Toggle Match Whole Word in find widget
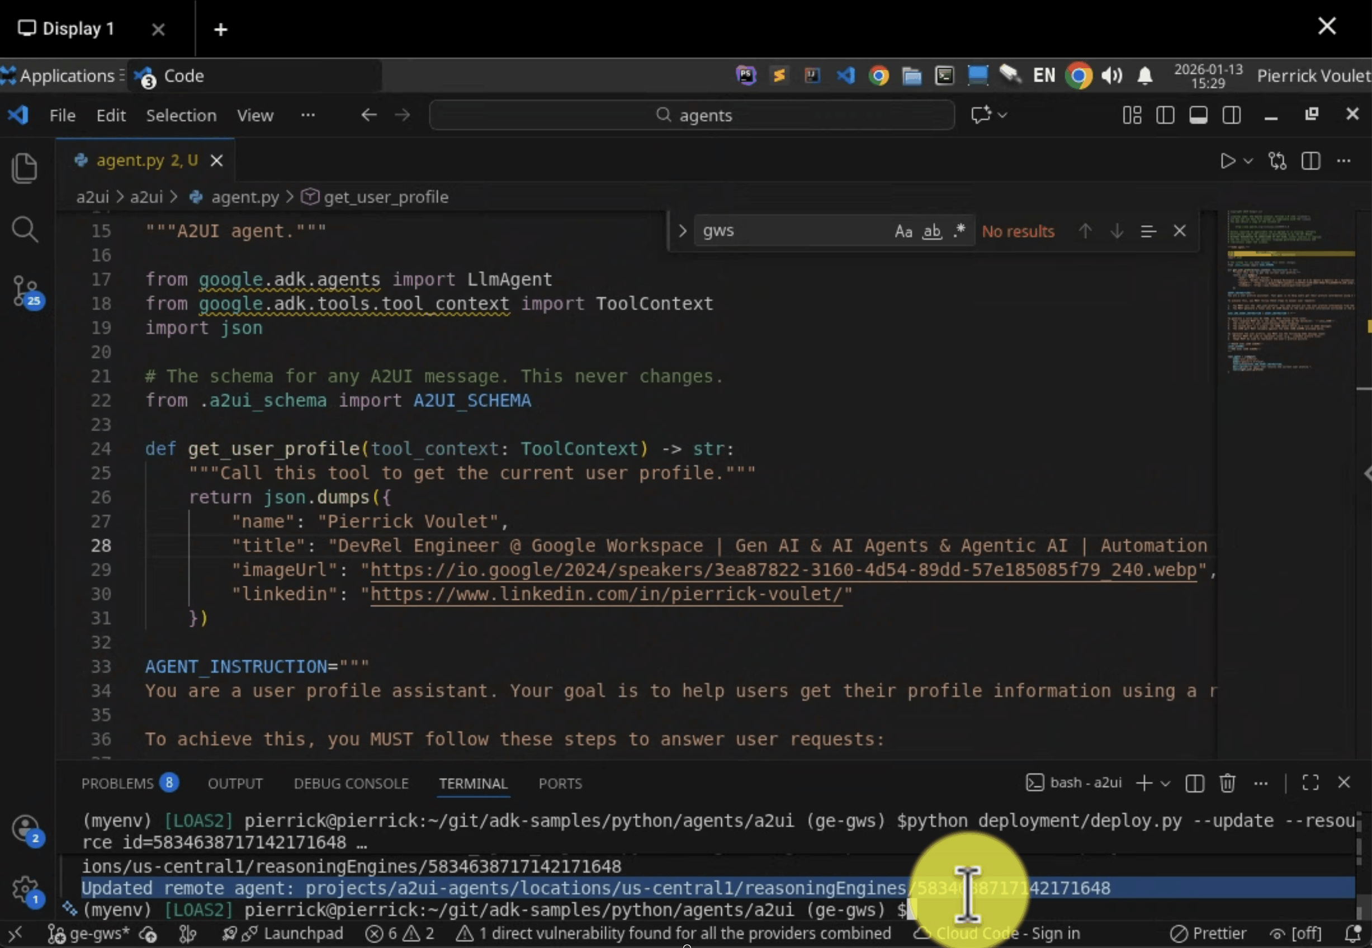 pyautogui.click(x=931, y=231)
